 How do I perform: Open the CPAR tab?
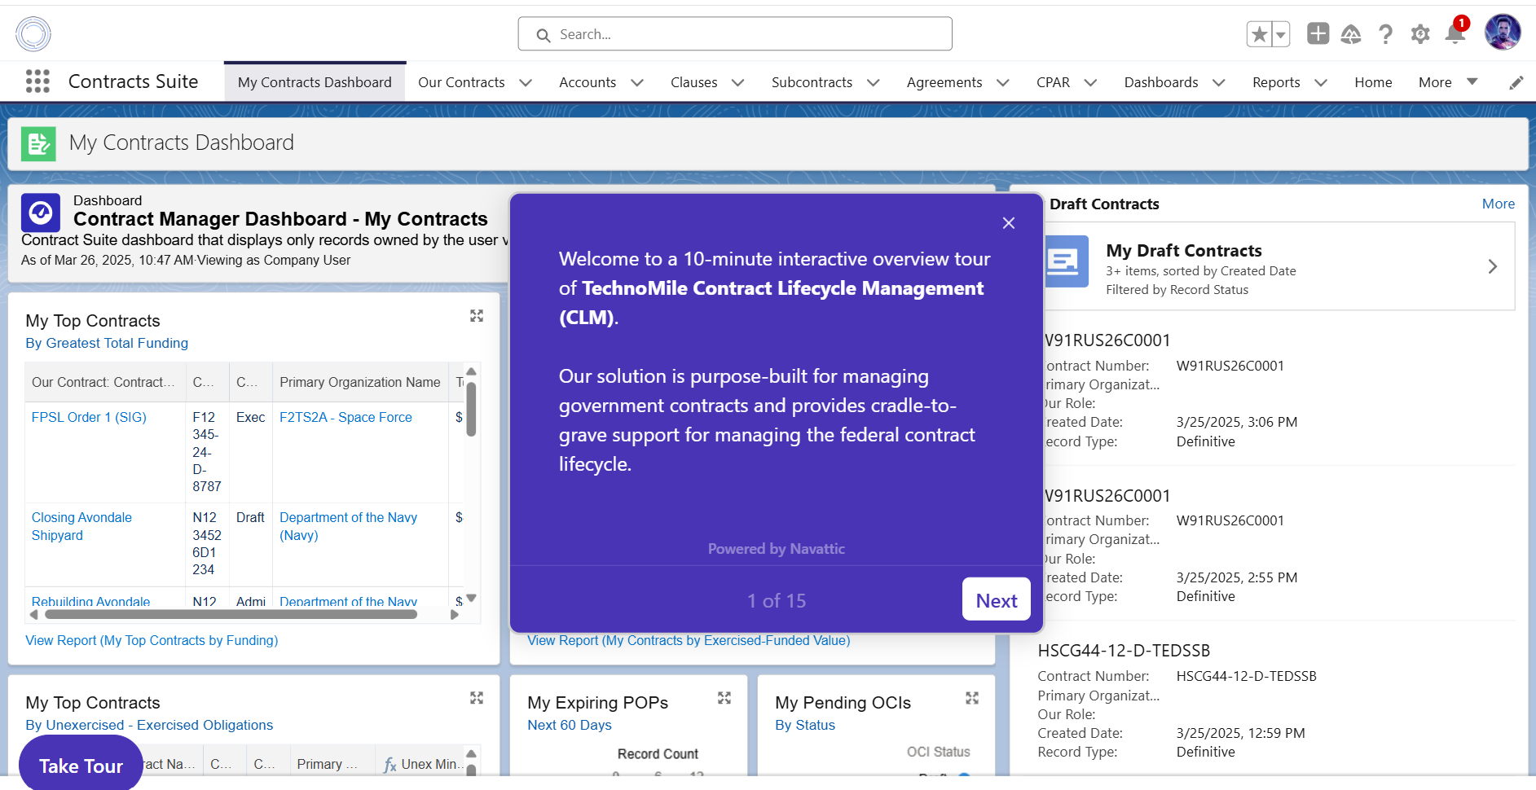click(1053, 82)
